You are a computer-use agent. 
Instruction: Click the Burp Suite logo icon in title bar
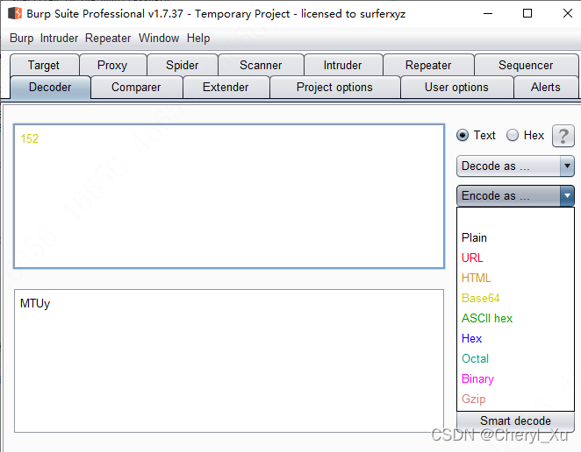click(x=15, y=13)
